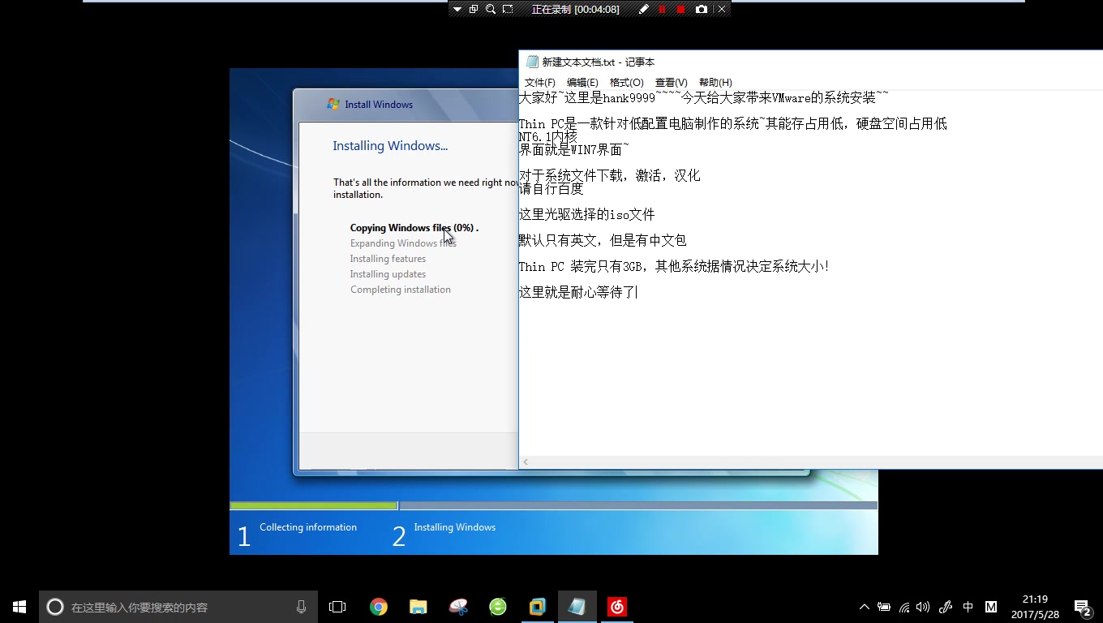This screenshot has width=1103, height=623.
Task: Click the line 默认只有英文，但是有中文包
Action: (x=603, y=241)
